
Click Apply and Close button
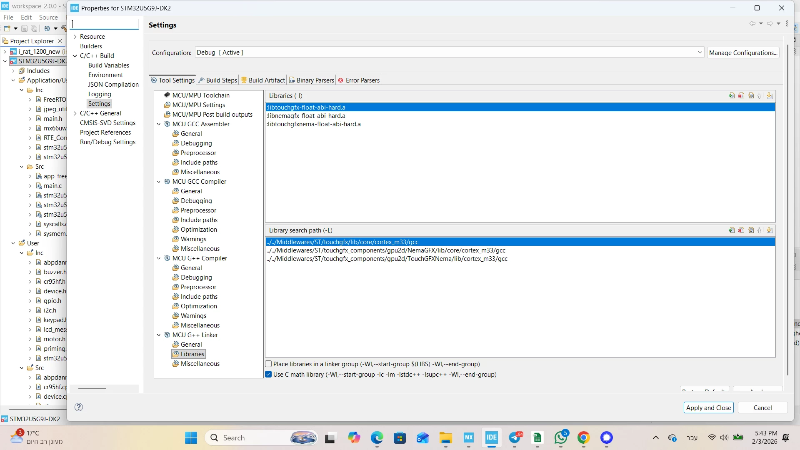708,408
